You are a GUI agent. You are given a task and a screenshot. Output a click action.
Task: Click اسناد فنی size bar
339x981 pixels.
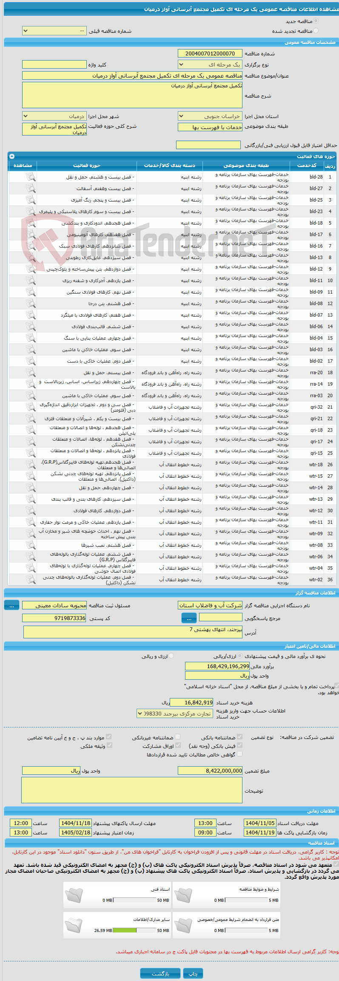134,900
